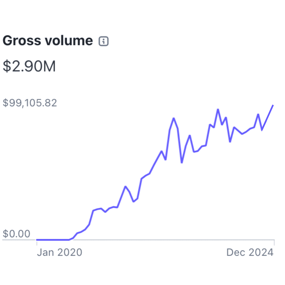Click the tick mark above Jan 2020
Screen dimensions: 285x285
(37, 243)
